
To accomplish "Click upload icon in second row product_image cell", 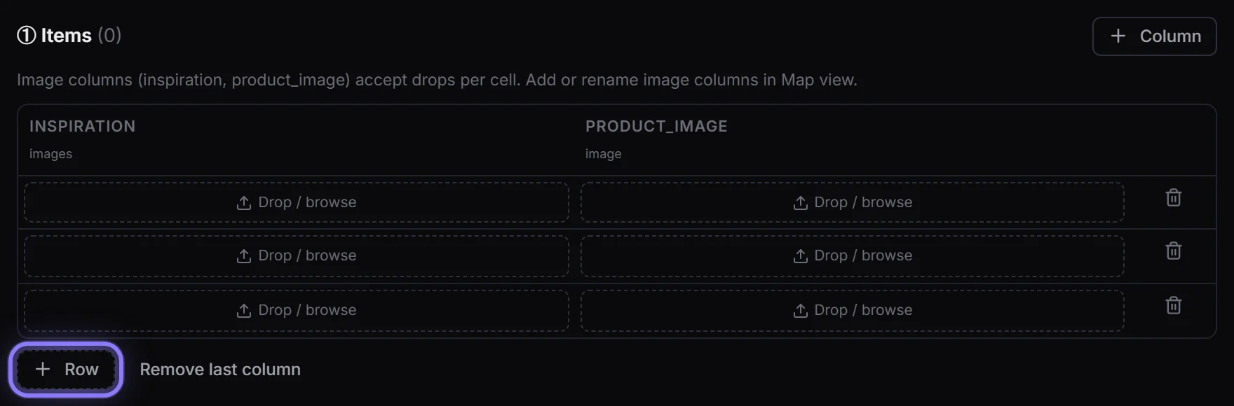I will (800, 256).
